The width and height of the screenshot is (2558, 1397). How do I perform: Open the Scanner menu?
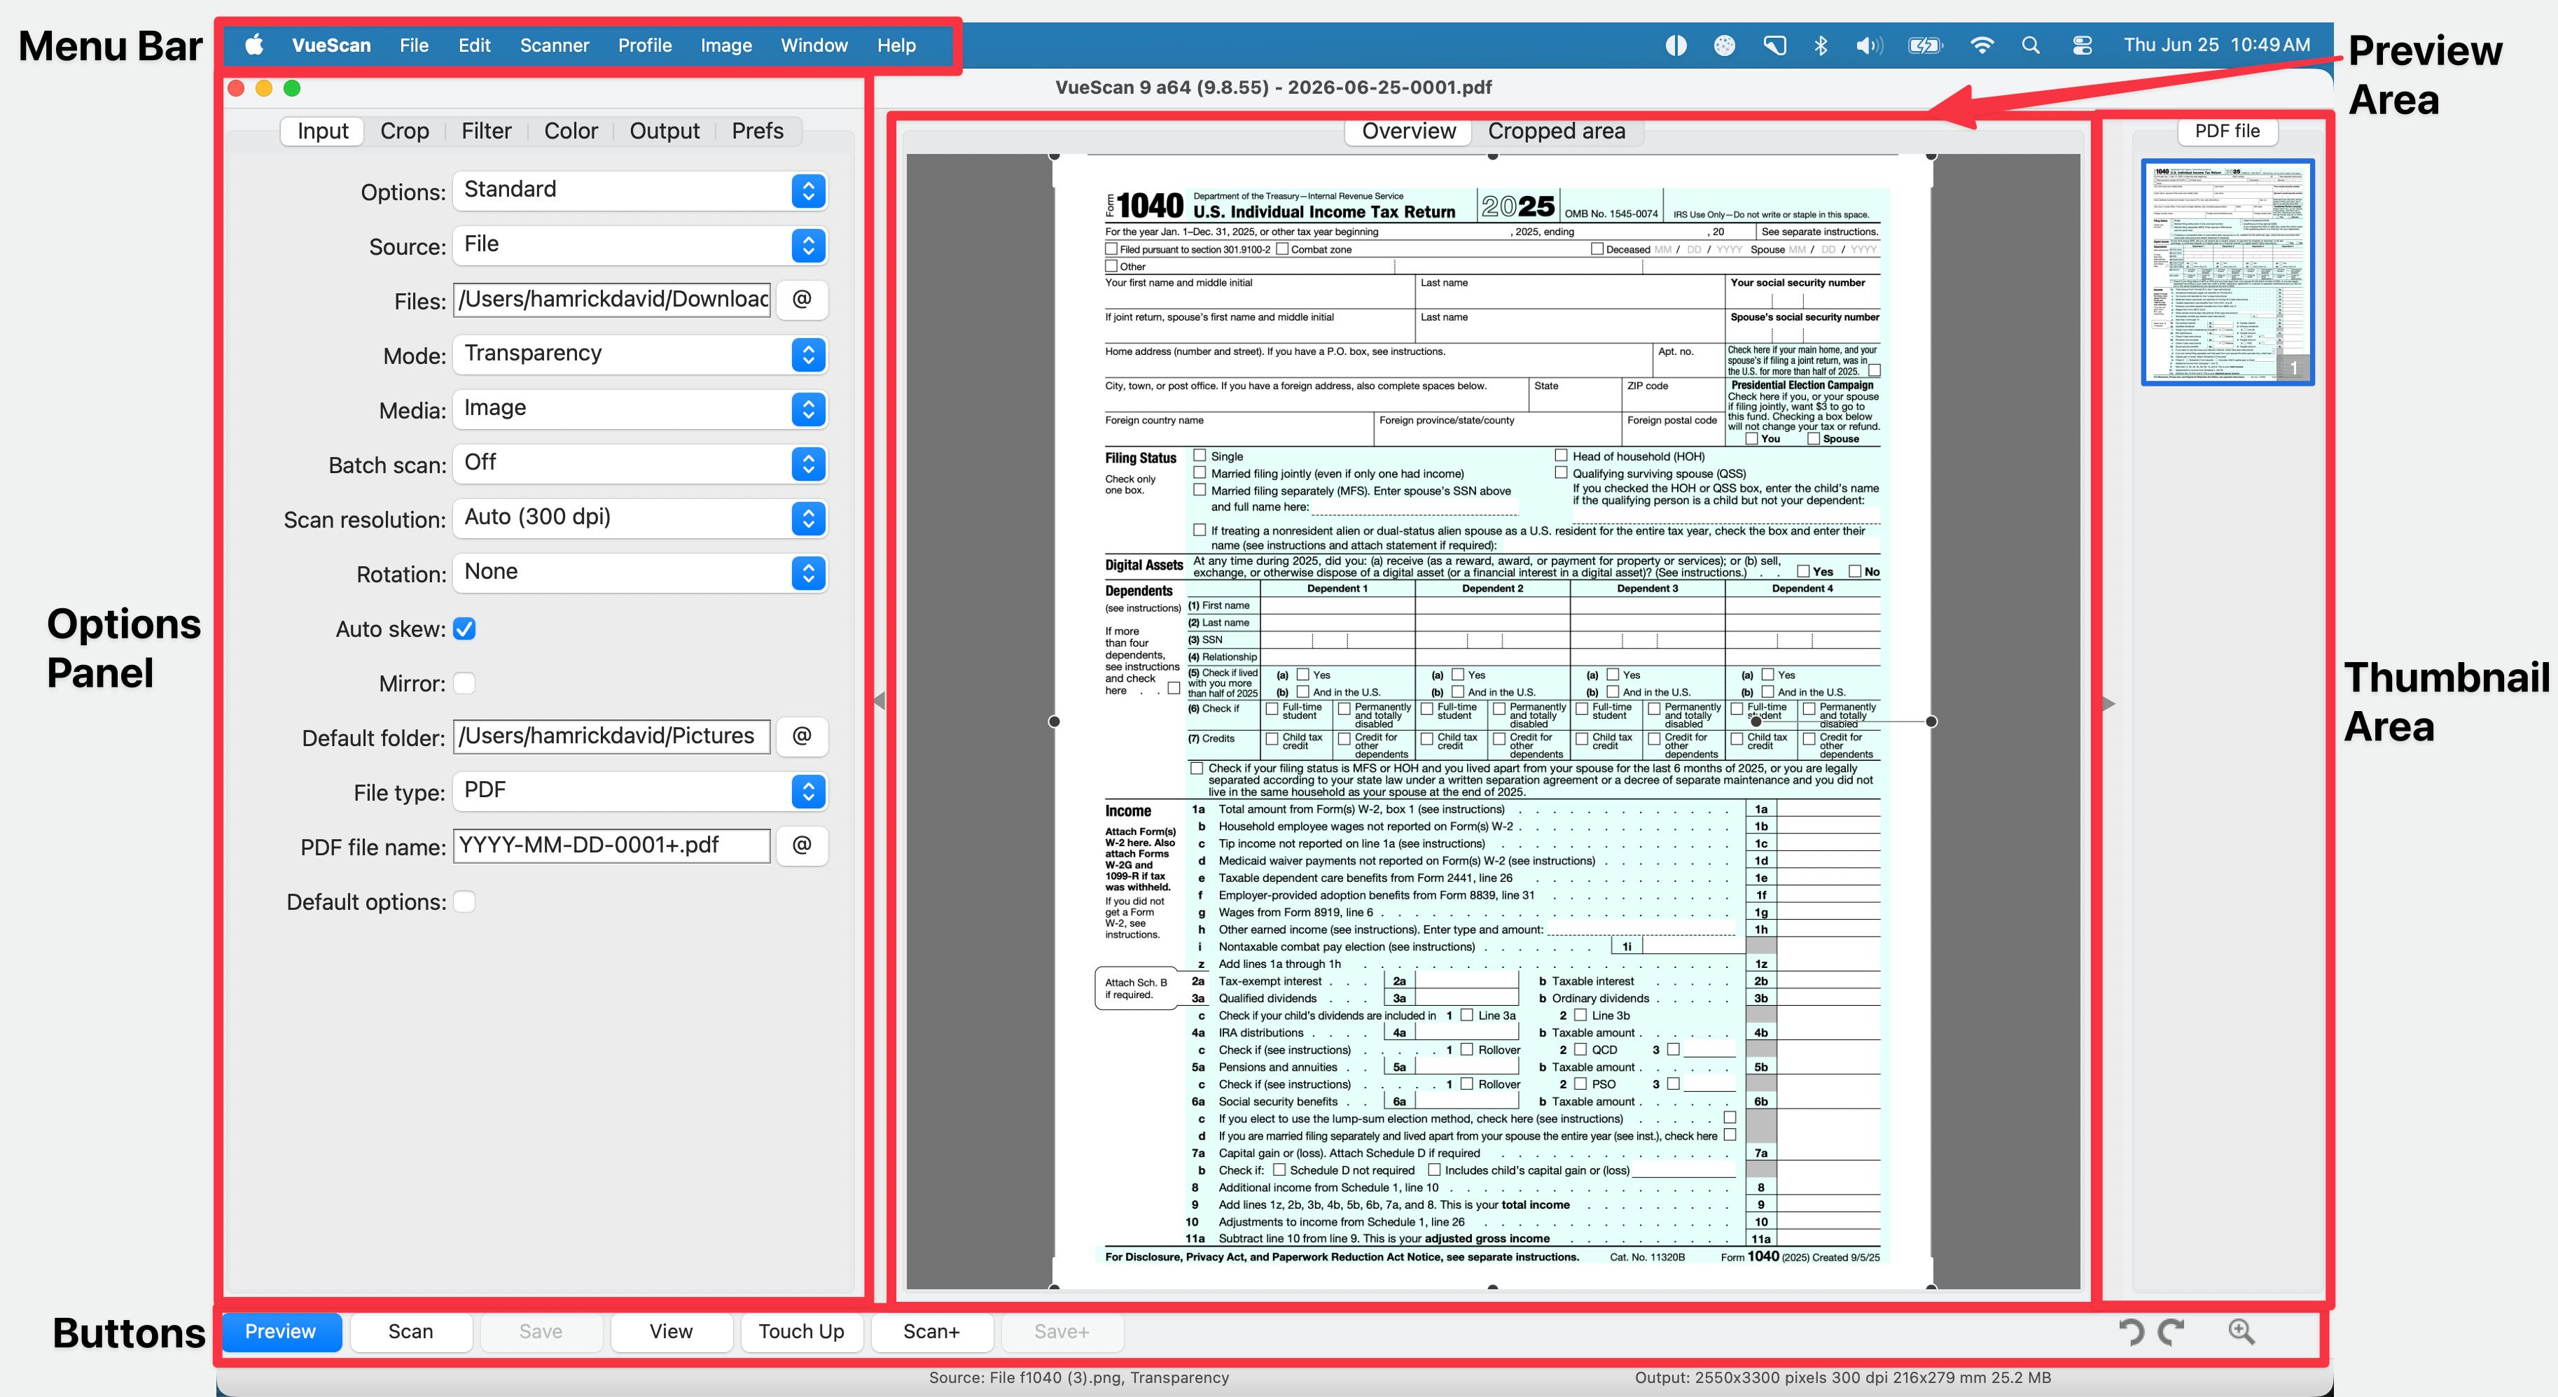554,45
